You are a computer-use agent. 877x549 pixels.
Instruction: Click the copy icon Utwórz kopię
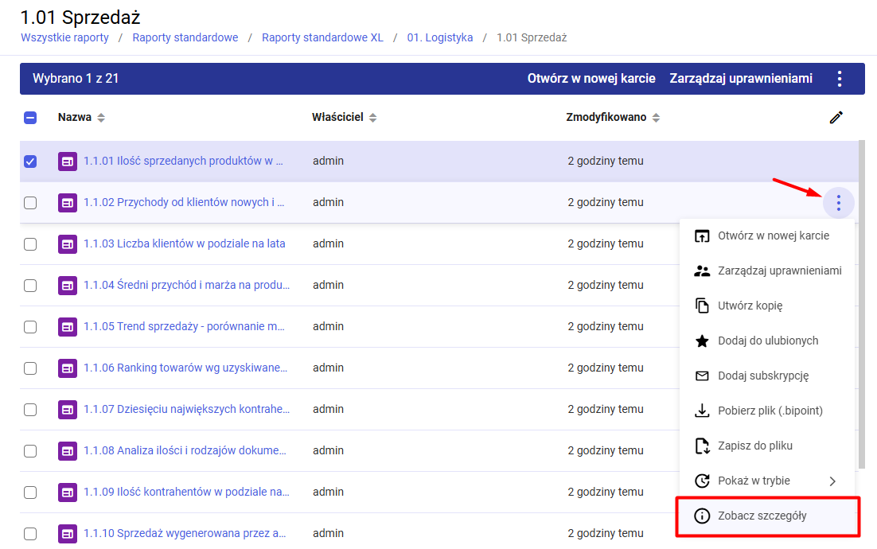tap(702, 306)
